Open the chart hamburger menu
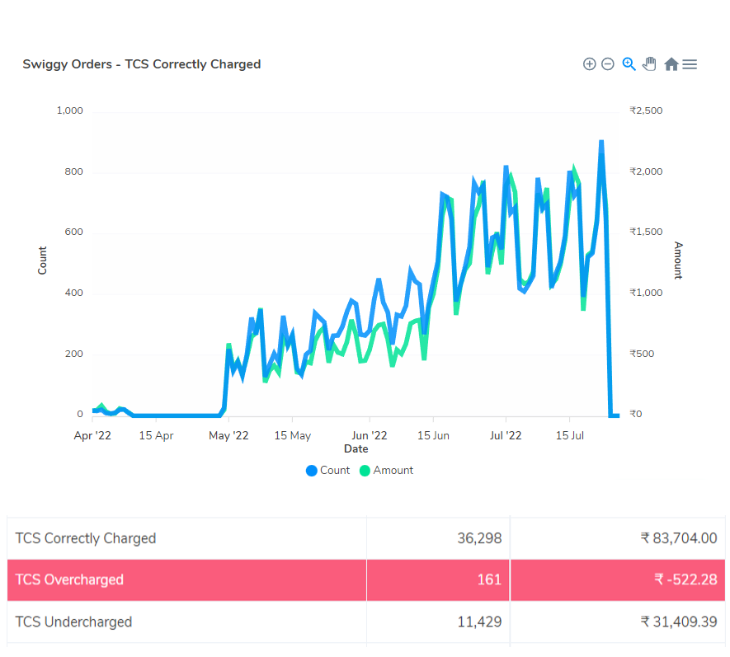The image size is (730, 657). [x=690, y=64]
